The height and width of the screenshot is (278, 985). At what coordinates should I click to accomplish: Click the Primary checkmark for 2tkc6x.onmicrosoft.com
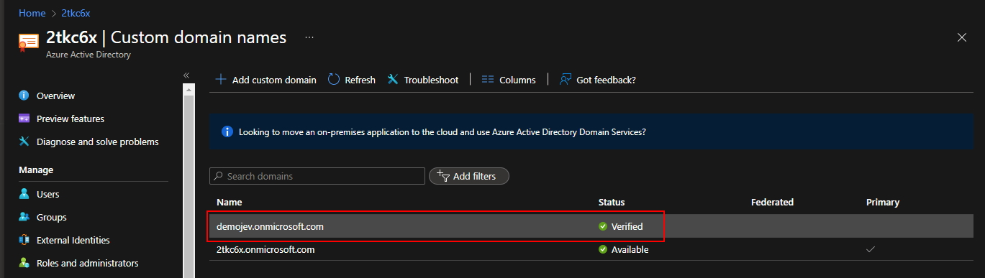click(x=871, y=249)
